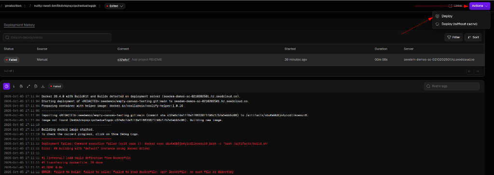This screenshot has height=175, width=494.
Task: Click the down-arrow follow logs icon
Action: point(14,86)
